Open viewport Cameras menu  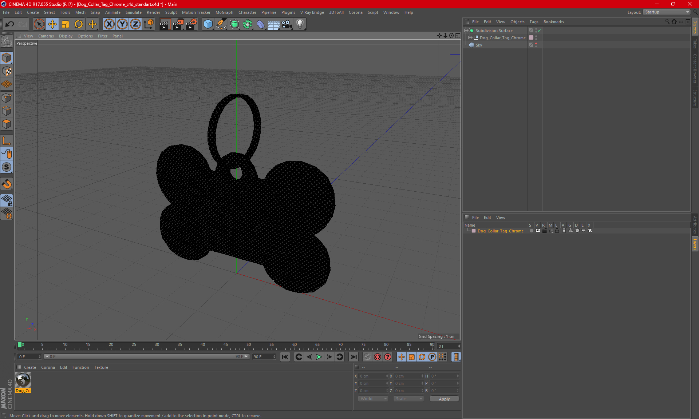46,36
